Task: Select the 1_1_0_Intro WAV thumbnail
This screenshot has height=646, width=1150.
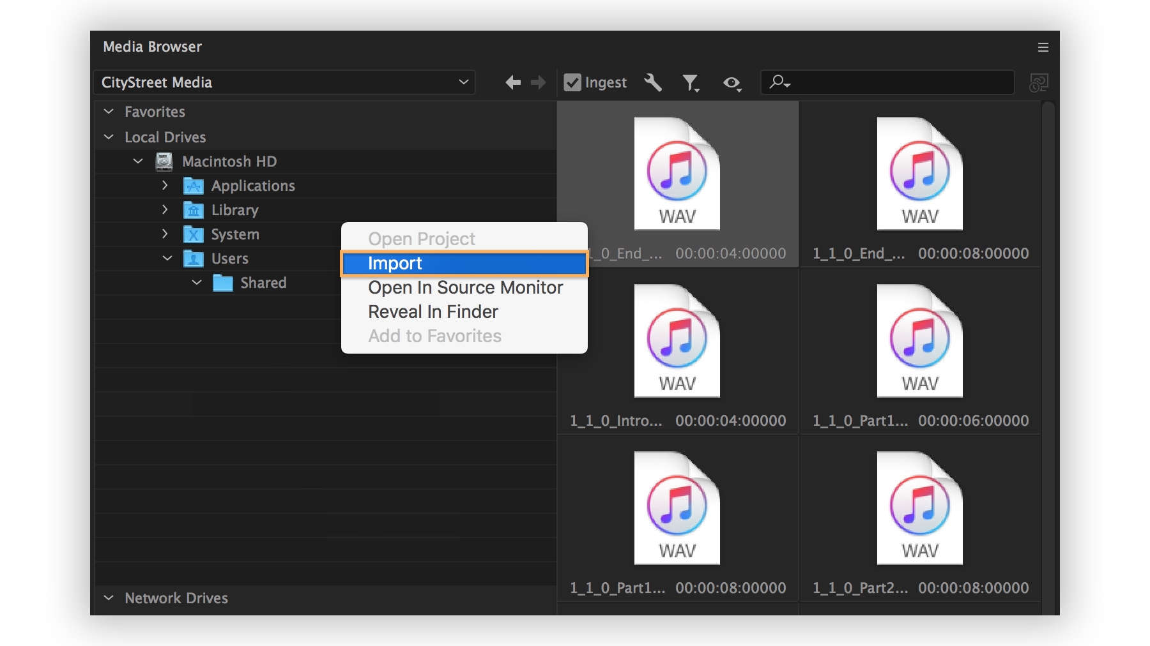Action: click(677, 340)
